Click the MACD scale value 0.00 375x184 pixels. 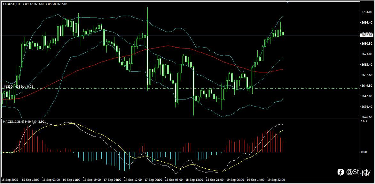click(x=364, y=152)
